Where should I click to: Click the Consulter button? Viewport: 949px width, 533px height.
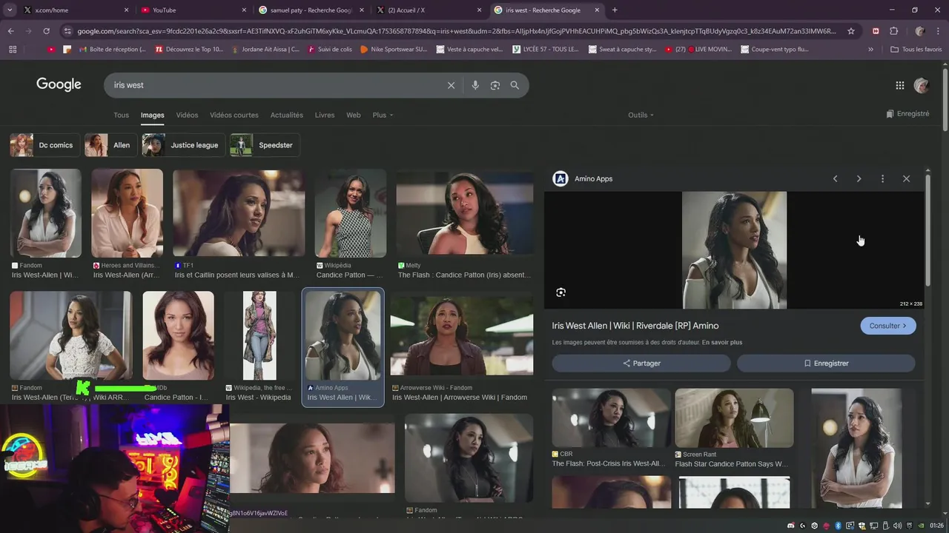888,326
